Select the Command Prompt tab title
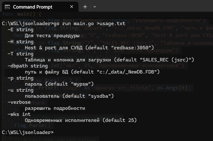 [x=33, y=7]
